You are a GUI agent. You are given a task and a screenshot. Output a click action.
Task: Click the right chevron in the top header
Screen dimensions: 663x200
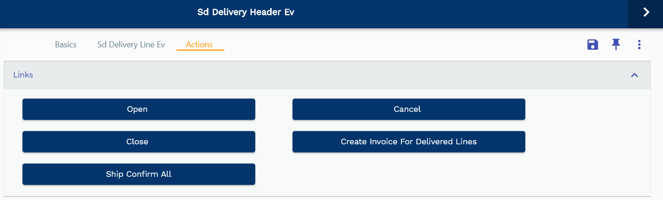click(646, 13)
